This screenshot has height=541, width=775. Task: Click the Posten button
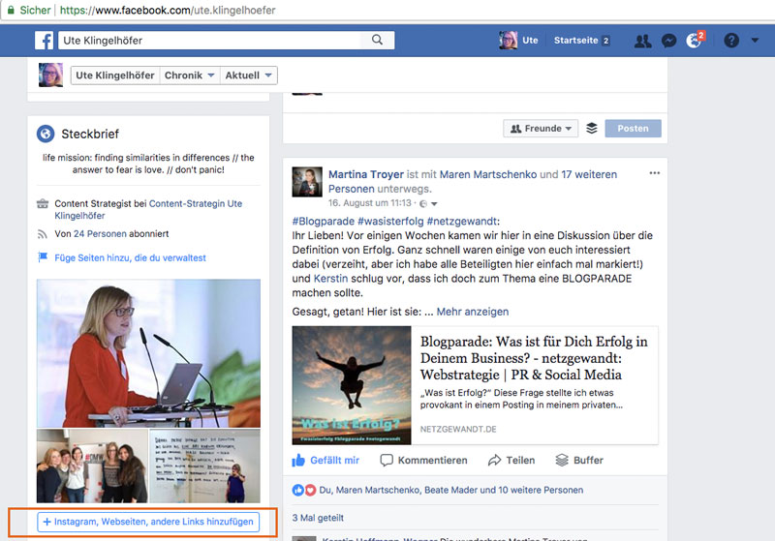click(633, 129)
